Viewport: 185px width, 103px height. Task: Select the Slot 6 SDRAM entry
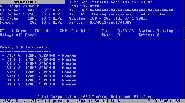(39, 80)
